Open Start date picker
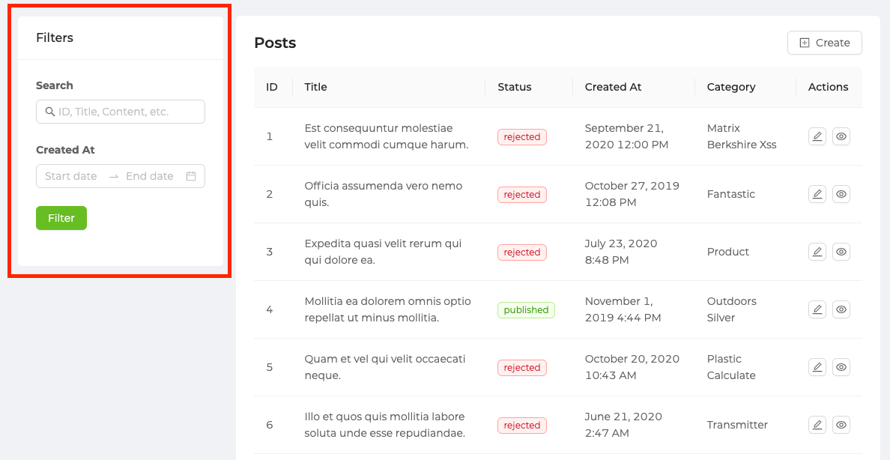 71,176
